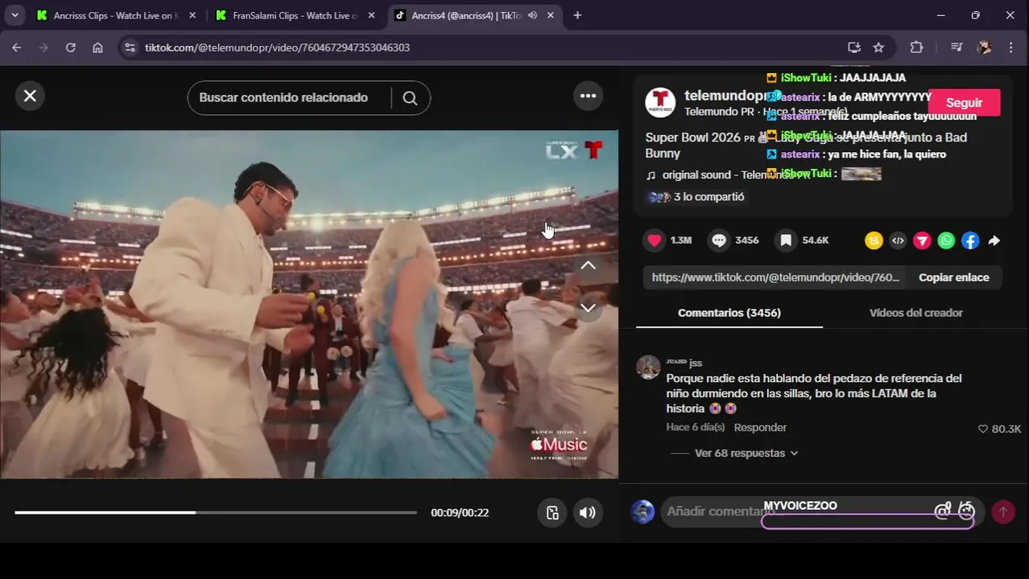Viewport: 1029px width, 579px height.
Task: Search with the magnifier icon
Action: tap(410, 98)
